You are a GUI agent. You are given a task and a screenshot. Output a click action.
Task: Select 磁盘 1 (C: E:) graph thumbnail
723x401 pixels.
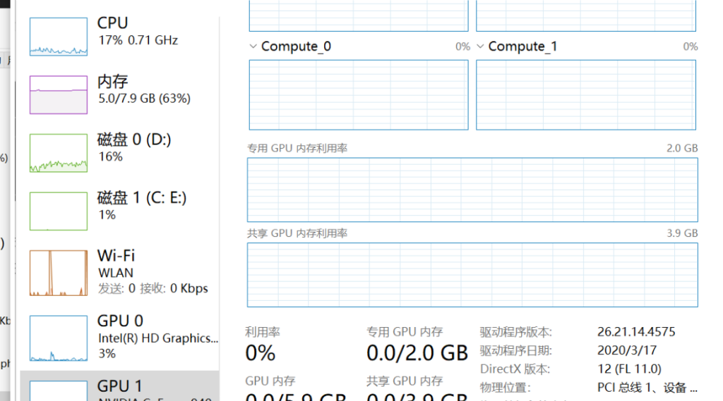(59, 211)
